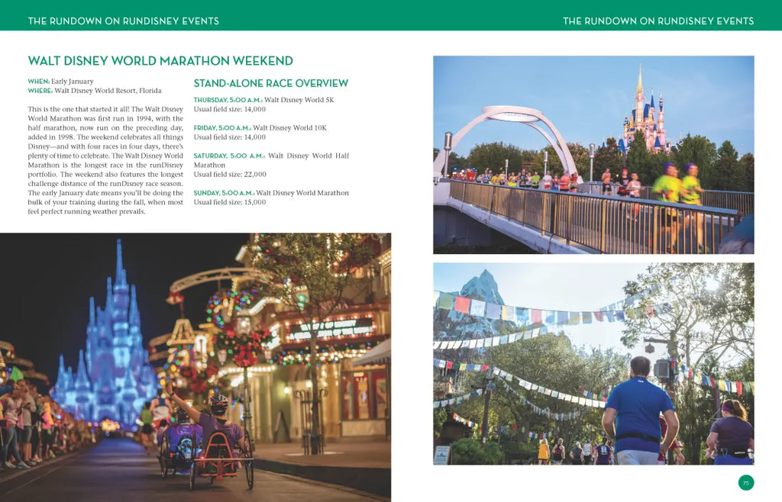
Task: Click the Walt Disney World Marathon Weekend title
Action: 160,61
